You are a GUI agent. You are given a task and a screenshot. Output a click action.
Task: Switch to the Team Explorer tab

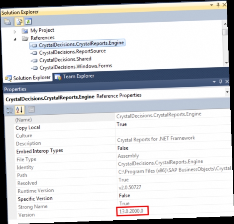[75, 77]
